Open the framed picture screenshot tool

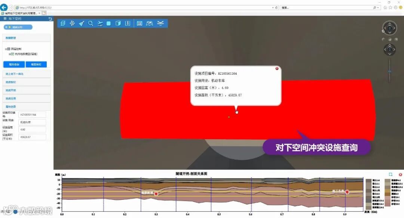point(140,24)
